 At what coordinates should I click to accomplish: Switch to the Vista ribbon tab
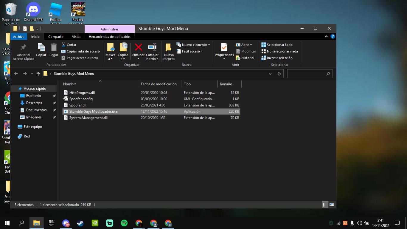76,37
